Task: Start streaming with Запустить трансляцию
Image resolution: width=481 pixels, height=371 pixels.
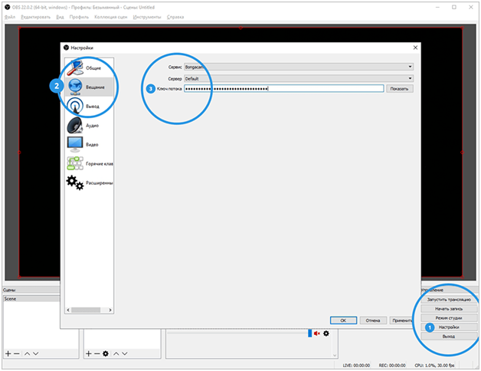Action: [449, 300]
